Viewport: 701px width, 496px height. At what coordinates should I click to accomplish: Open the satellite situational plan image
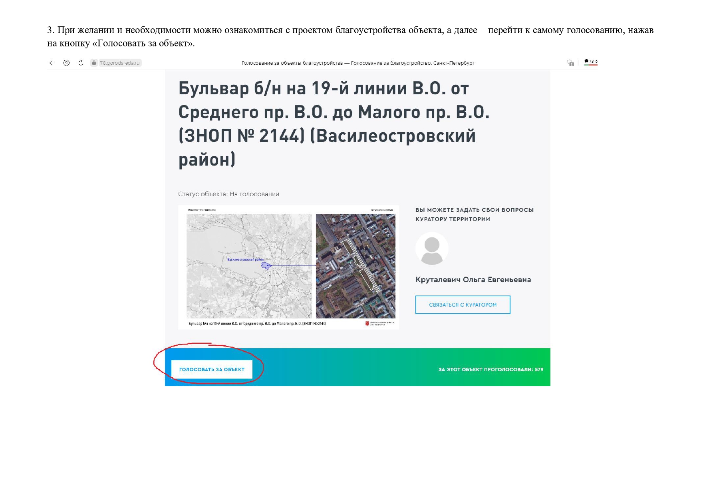click(x=355, y=266)
